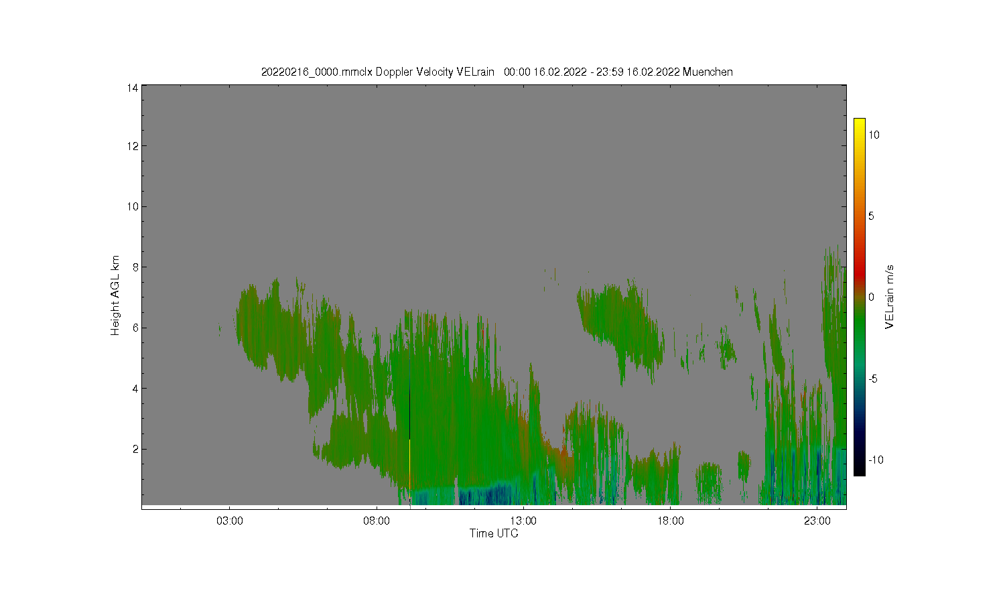Screen dimensions: 1005x603
Task: Click the 08:00 time tick label
Action: coord(377,521)
